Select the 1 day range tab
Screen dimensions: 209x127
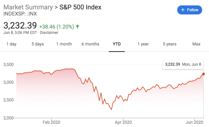[11, 44]
